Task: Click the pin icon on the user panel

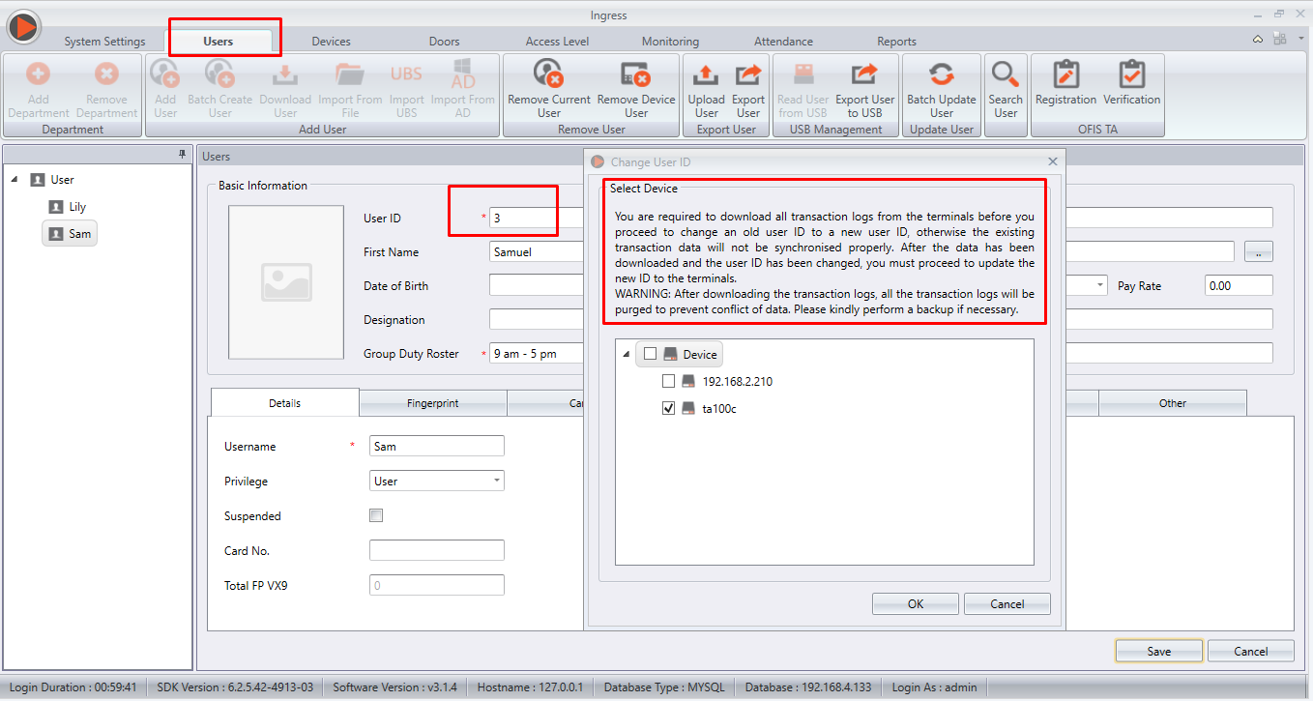Action: [183, 155]
